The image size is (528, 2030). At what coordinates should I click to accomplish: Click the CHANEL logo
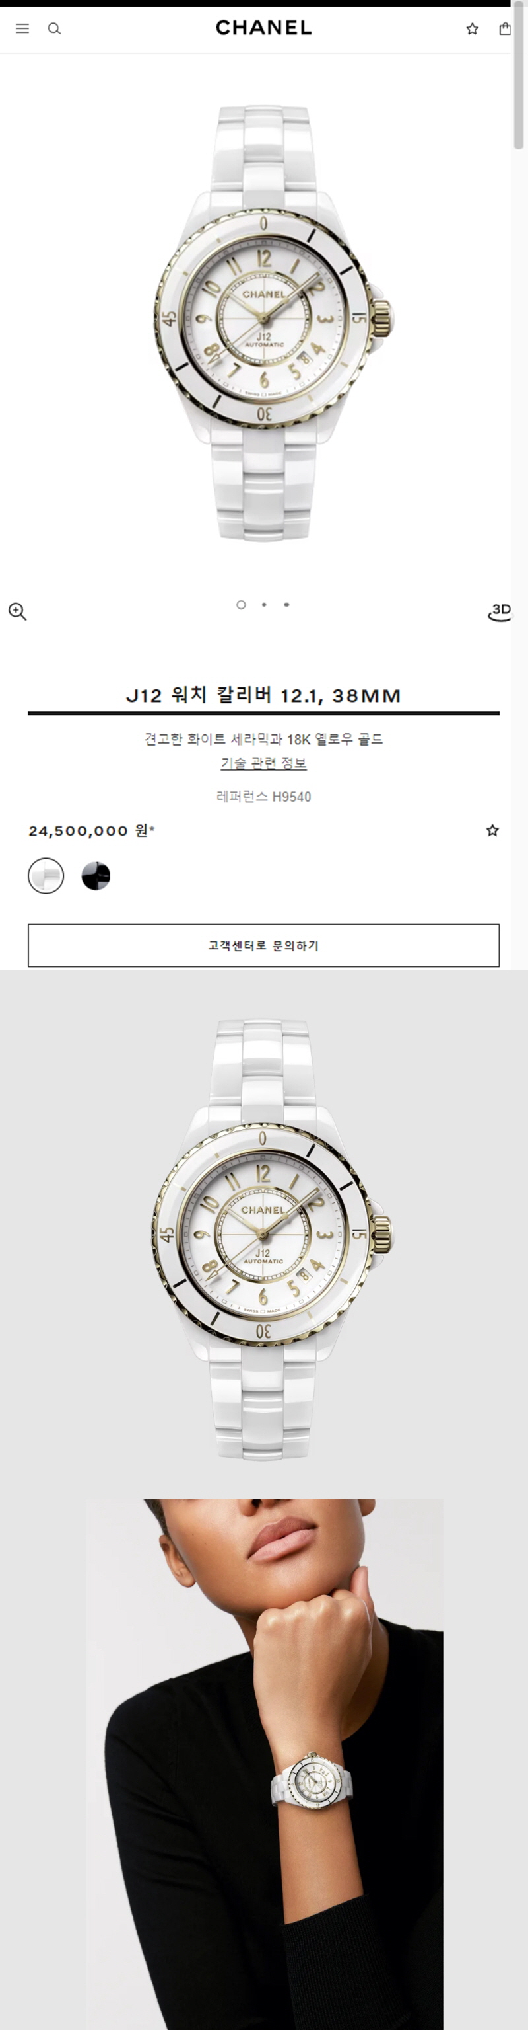[263, 28]
